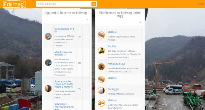Open the Ponteggio link

coord(113,89)
